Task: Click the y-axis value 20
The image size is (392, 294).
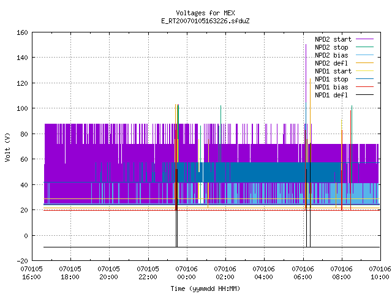Action: tap(24, 210)
